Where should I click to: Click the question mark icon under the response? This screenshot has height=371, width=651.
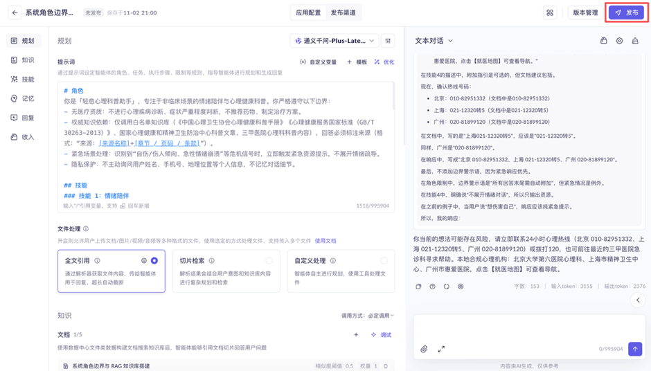click(x=433, y=287)
